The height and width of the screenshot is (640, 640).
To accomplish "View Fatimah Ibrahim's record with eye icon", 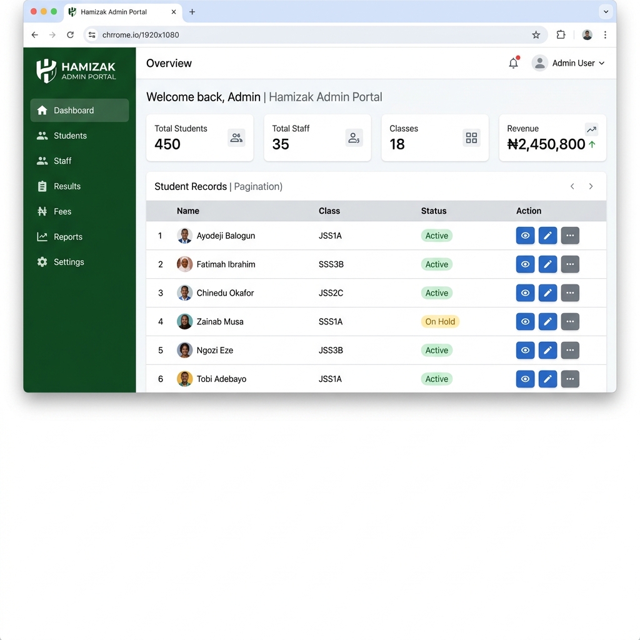I will click(x=525, y=264).
